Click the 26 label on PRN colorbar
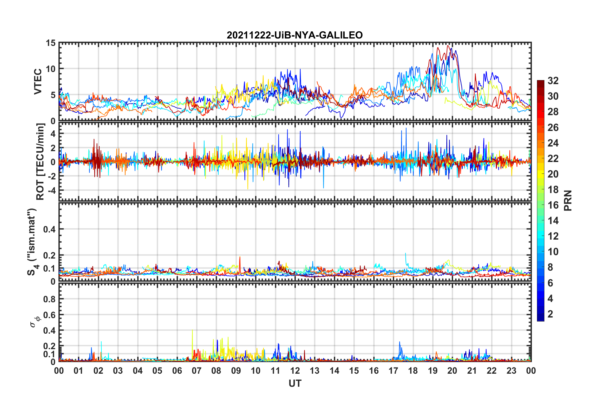590x401 pixels. click(x=553, y=128)
